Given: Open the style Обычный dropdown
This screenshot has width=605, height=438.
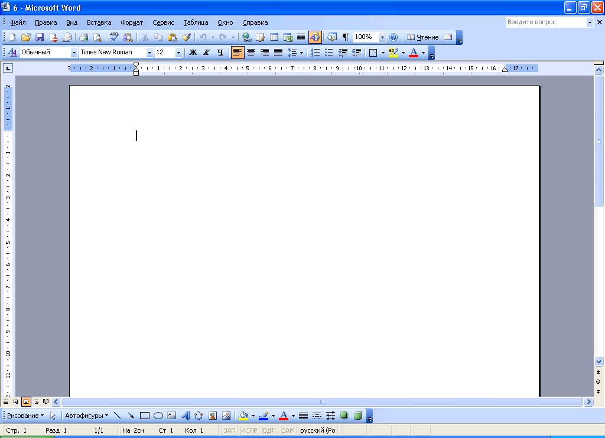Looking at the screenshot, I should (x=74, y=53).
